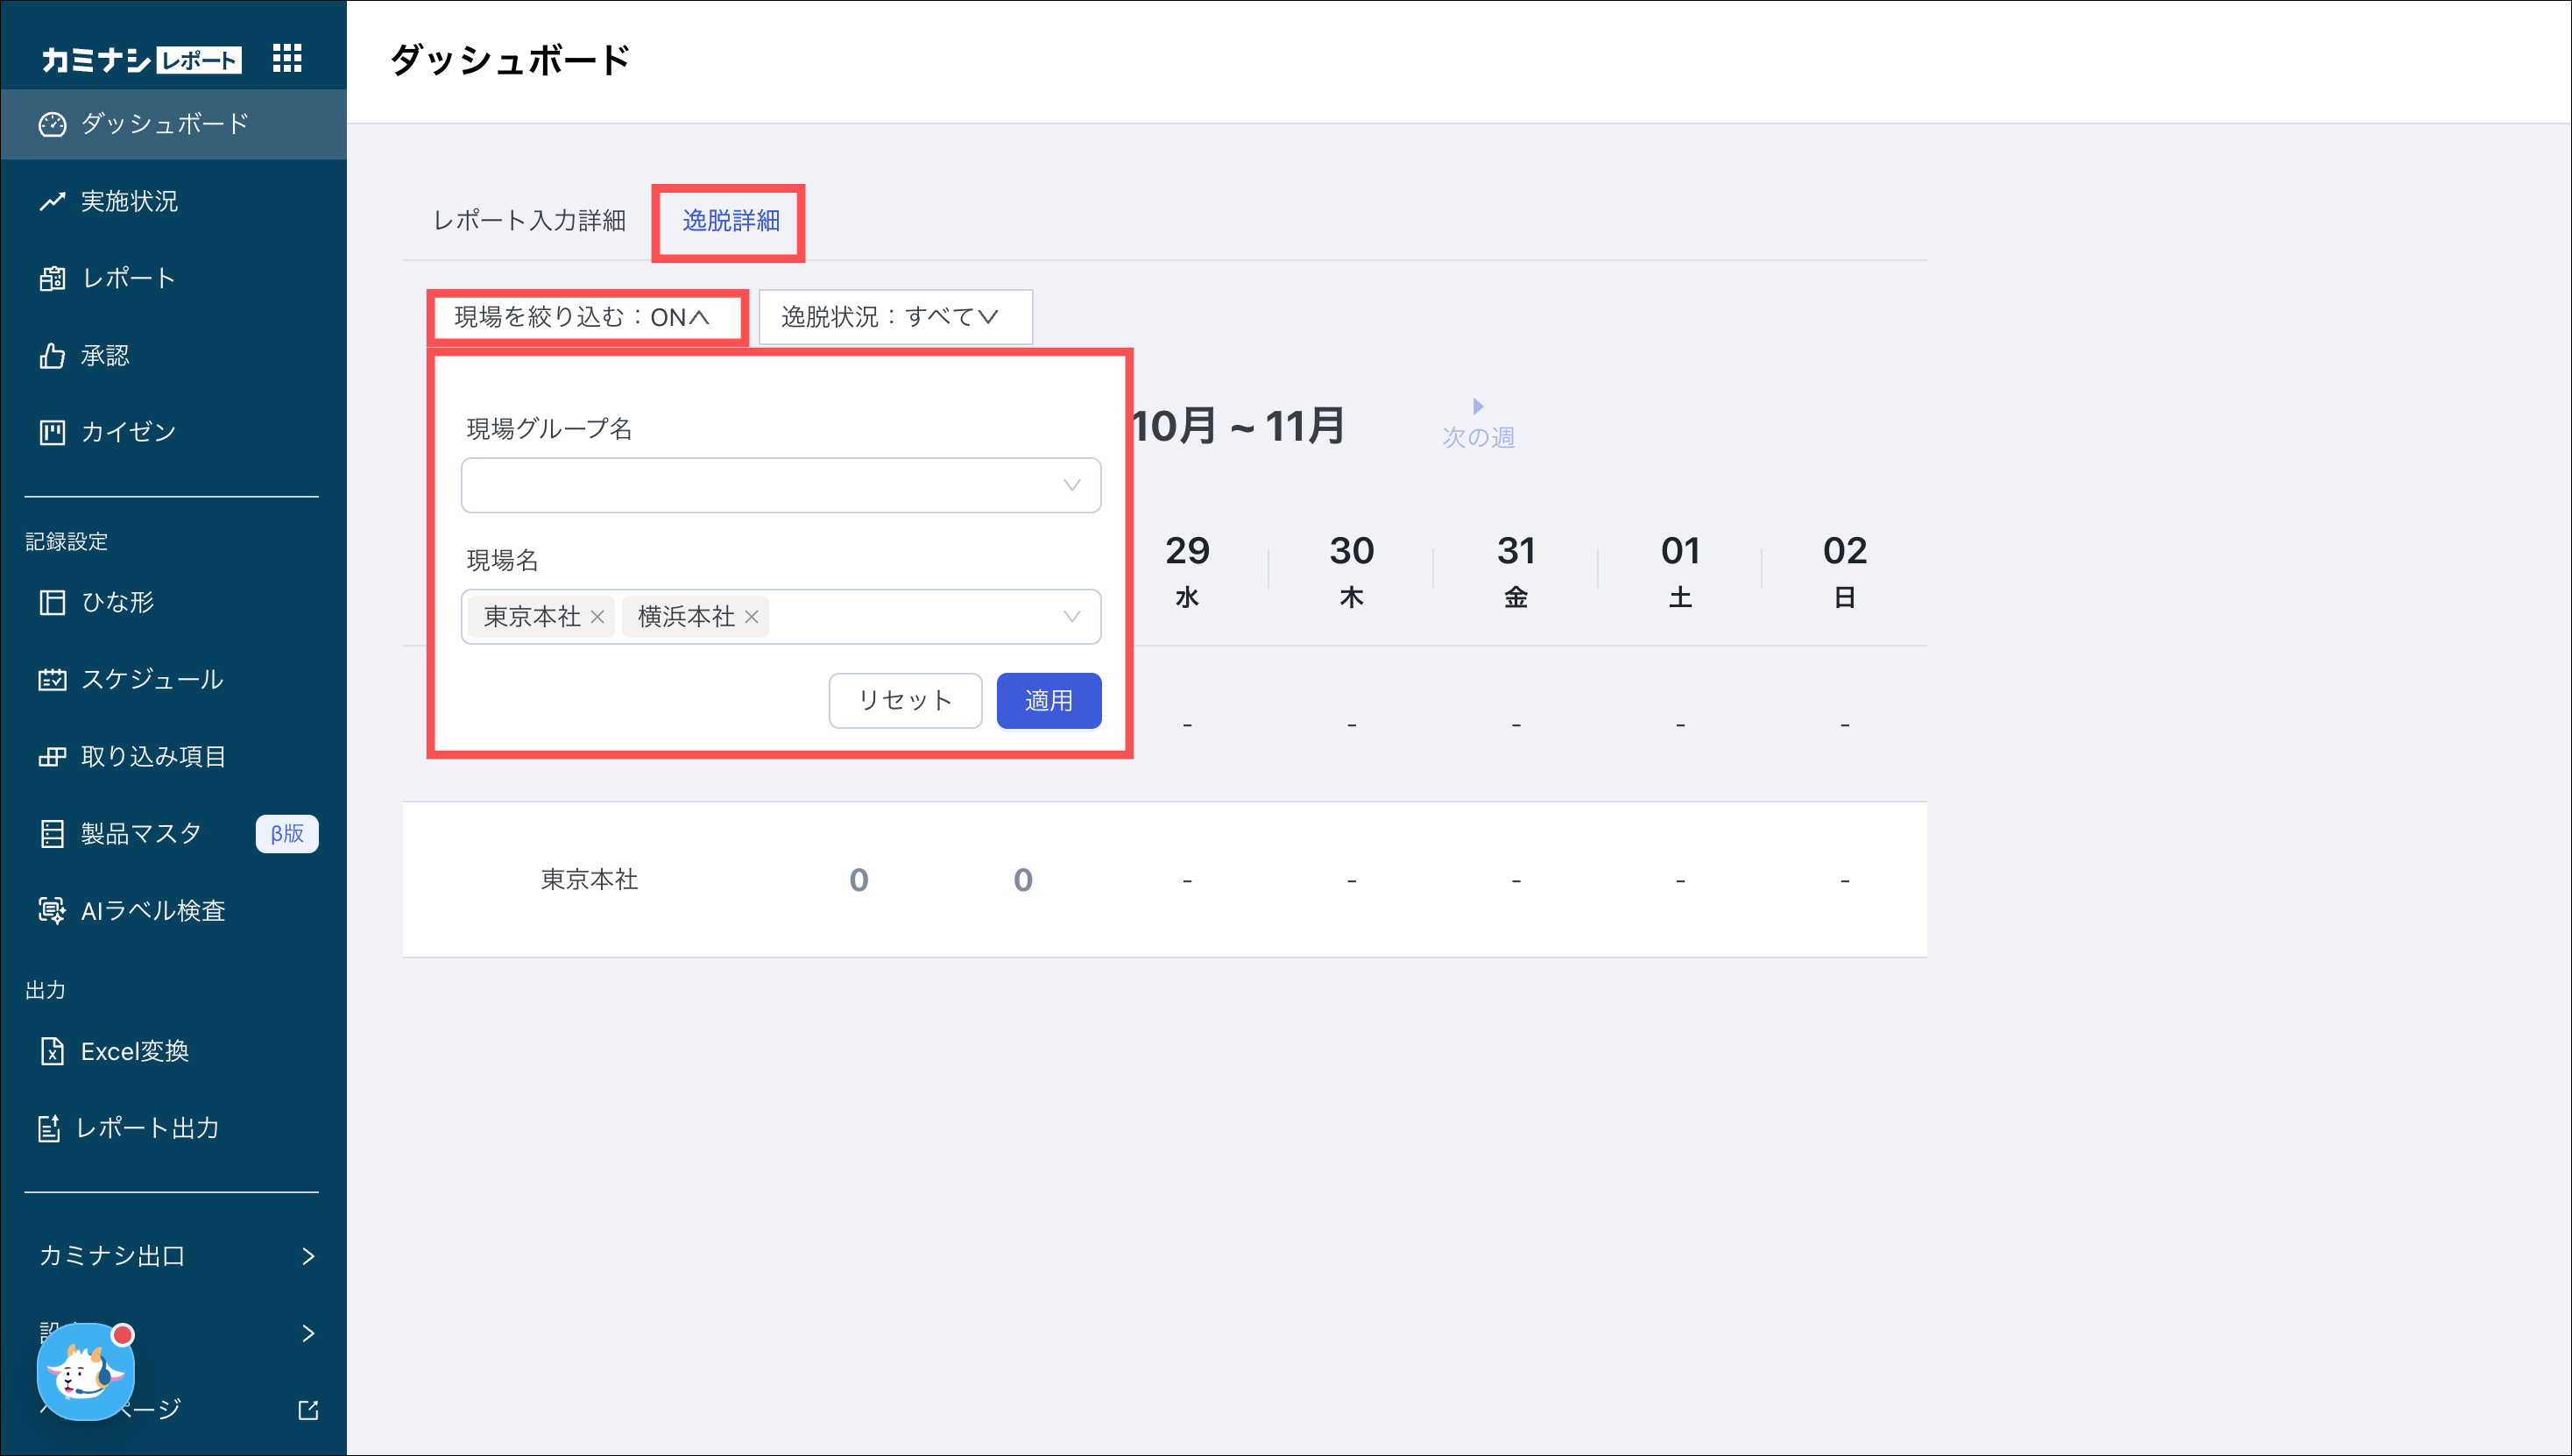Viewport: 2572px width, 1456px height.
Task: Open 実施状況 chart icon in sidebar
Action: click(x=52, y=201)
